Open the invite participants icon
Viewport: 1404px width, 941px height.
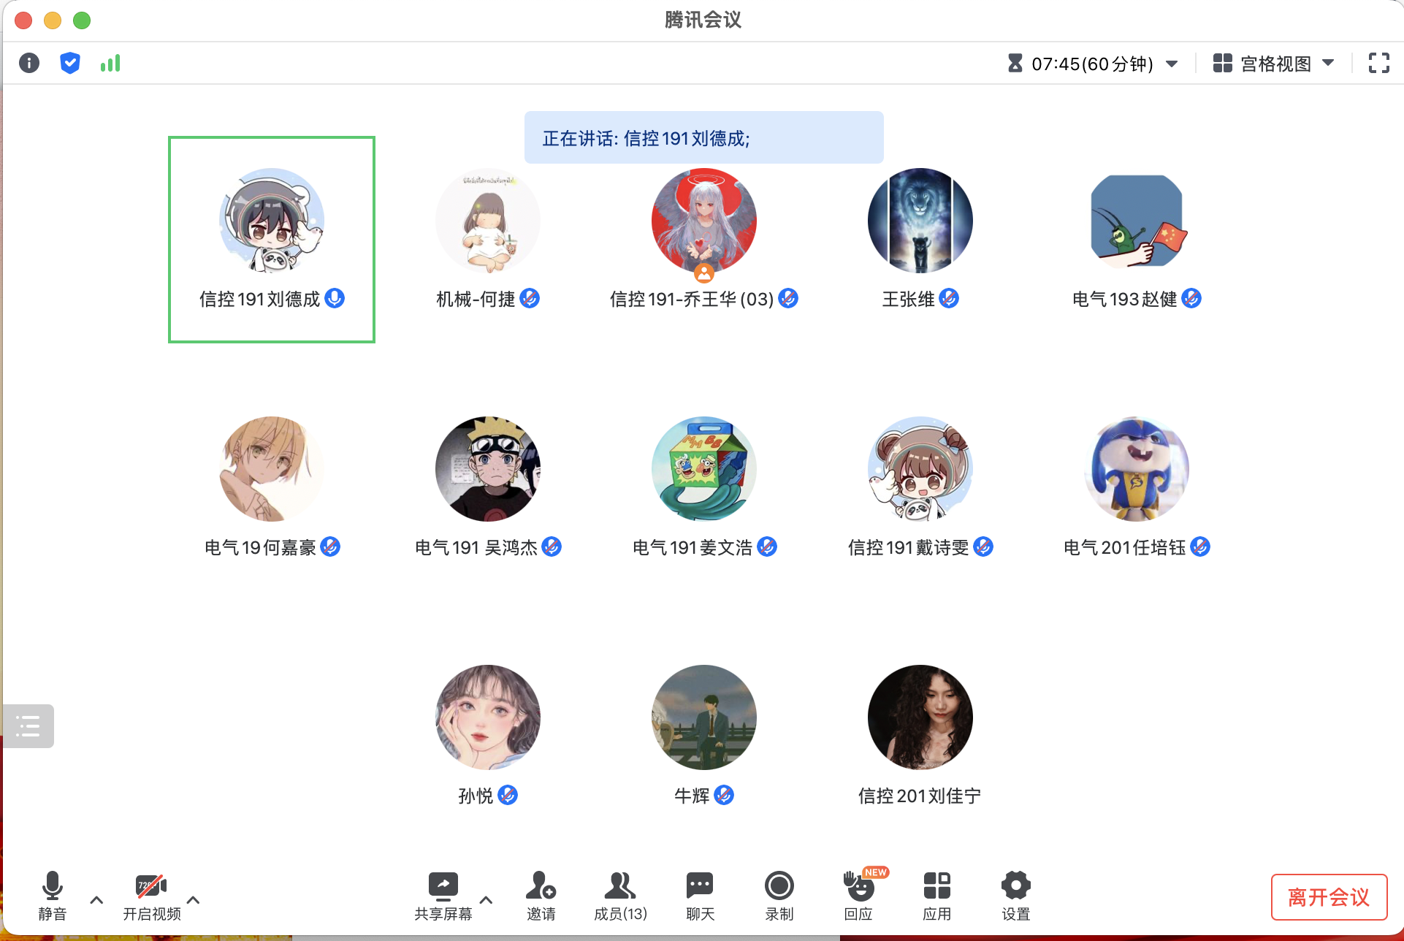[x=541, y=894]
